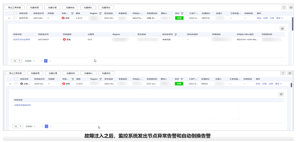Click 批量受理 above the 主备 list
296x142 pixels.
pyautogui.click(x=35, y=73)
